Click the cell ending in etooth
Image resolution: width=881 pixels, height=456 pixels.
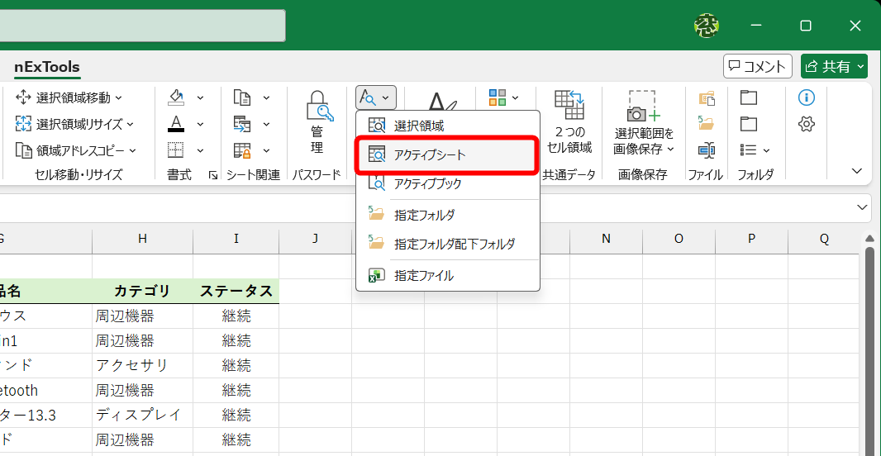pos(46,390)
